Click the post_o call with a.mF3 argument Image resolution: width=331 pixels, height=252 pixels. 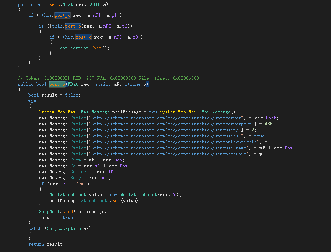(84, 37)
